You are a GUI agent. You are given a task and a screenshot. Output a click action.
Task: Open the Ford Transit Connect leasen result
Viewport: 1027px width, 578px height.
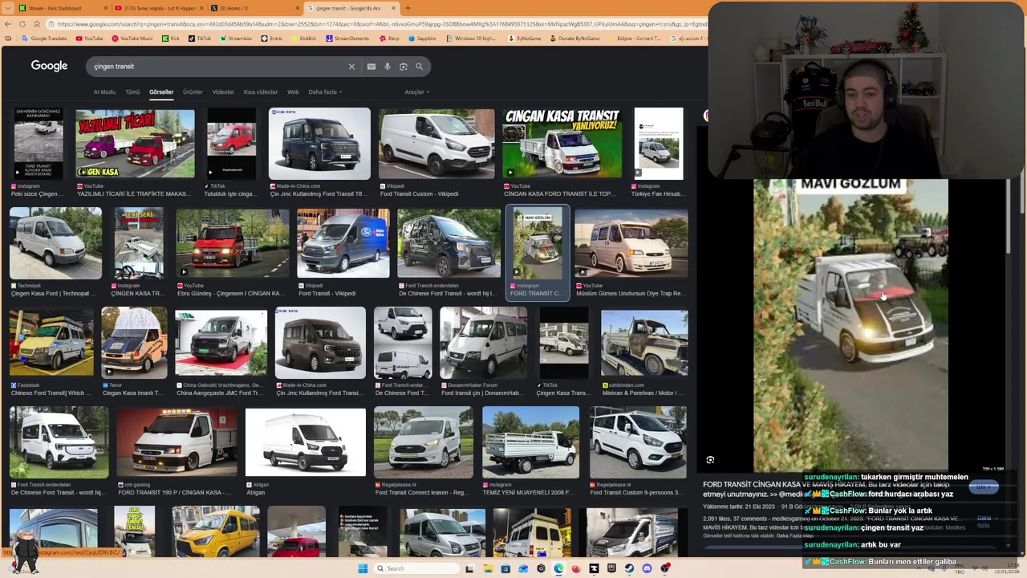[x=424, y=442]
